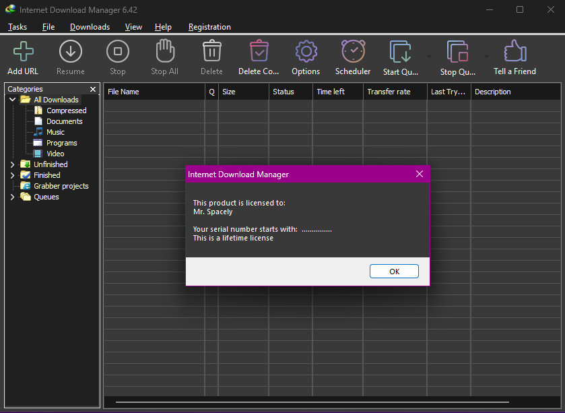Viewport: 565px width, 413px height.
Task: Click the Unfinished folder label
Action: (51, 164)
